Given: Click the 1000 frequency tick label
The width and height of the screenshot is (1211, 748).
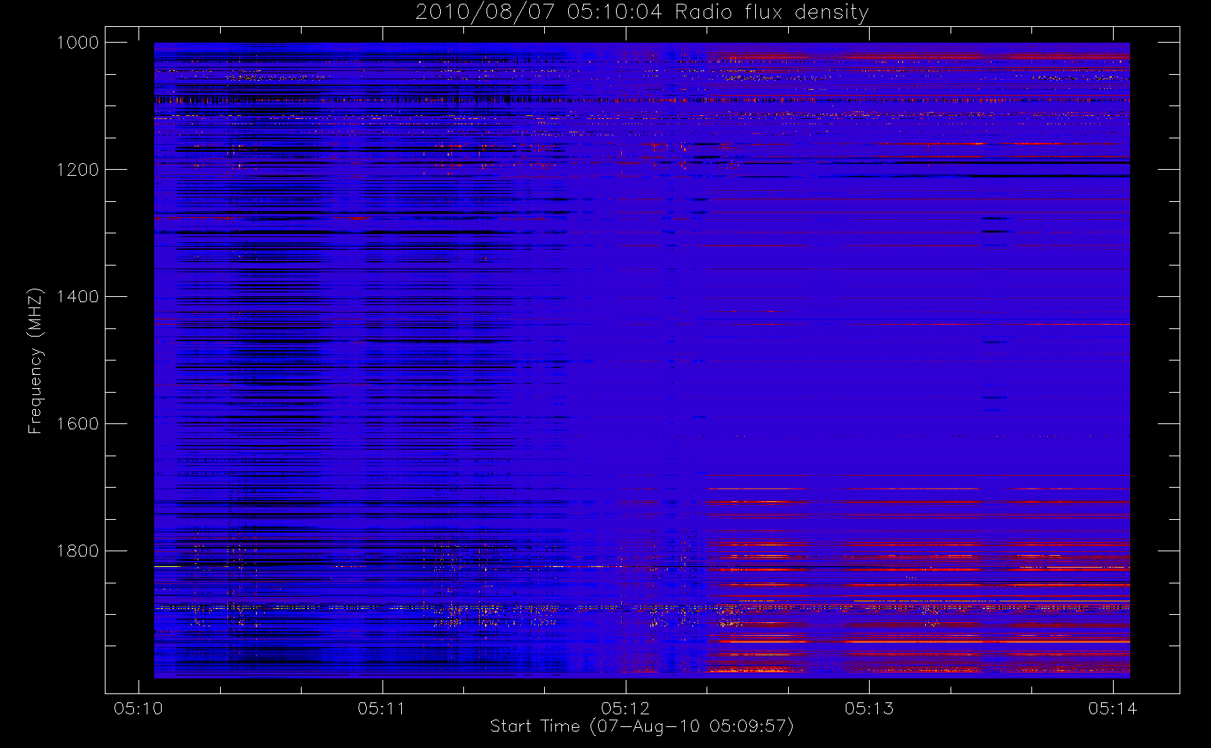Looking at the screenshot, I should pyautogui.click(x=78, y=43).
